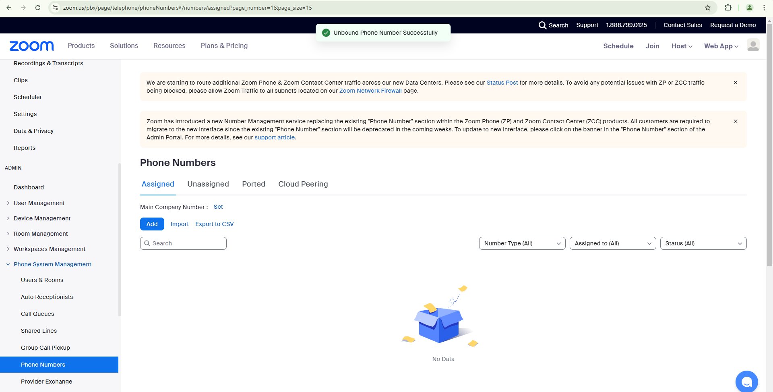Open the Zoom account avatar
The height and width of the screenshot is (392, 773).
pos(753,45)
